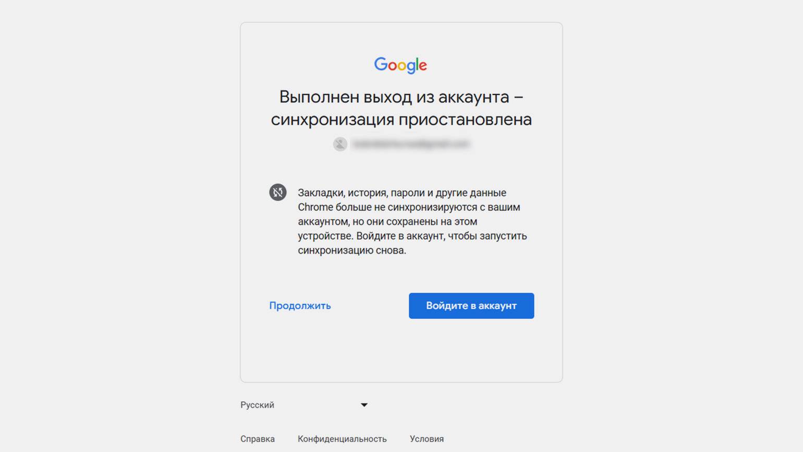This screenshot has width=803, height=452.
Task: Click the blurred email address
Action: 411,144
